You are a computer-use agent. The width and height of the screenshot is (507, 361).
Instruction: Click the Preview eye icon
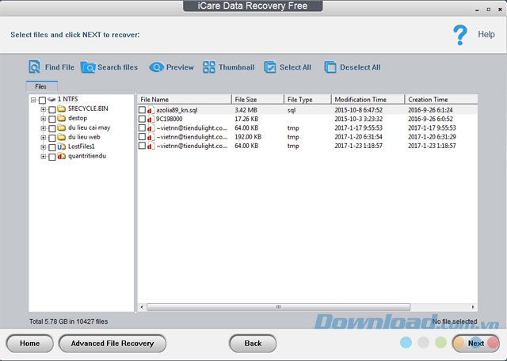click(156, 67)
